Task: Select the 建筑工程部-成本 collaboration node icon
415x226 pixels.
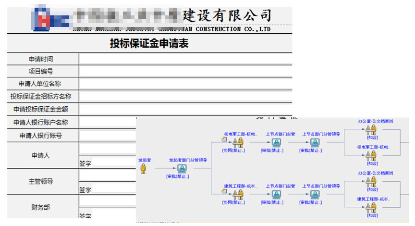Action: [238, 195]
